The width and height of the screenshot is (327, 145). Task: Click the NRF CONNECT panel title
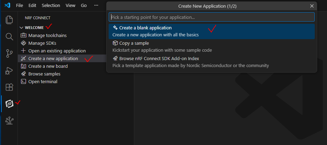coord(38,18)
